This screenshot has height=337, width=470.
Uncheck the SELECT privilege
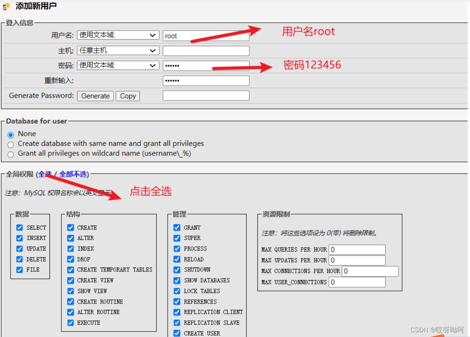pos(19,227)
